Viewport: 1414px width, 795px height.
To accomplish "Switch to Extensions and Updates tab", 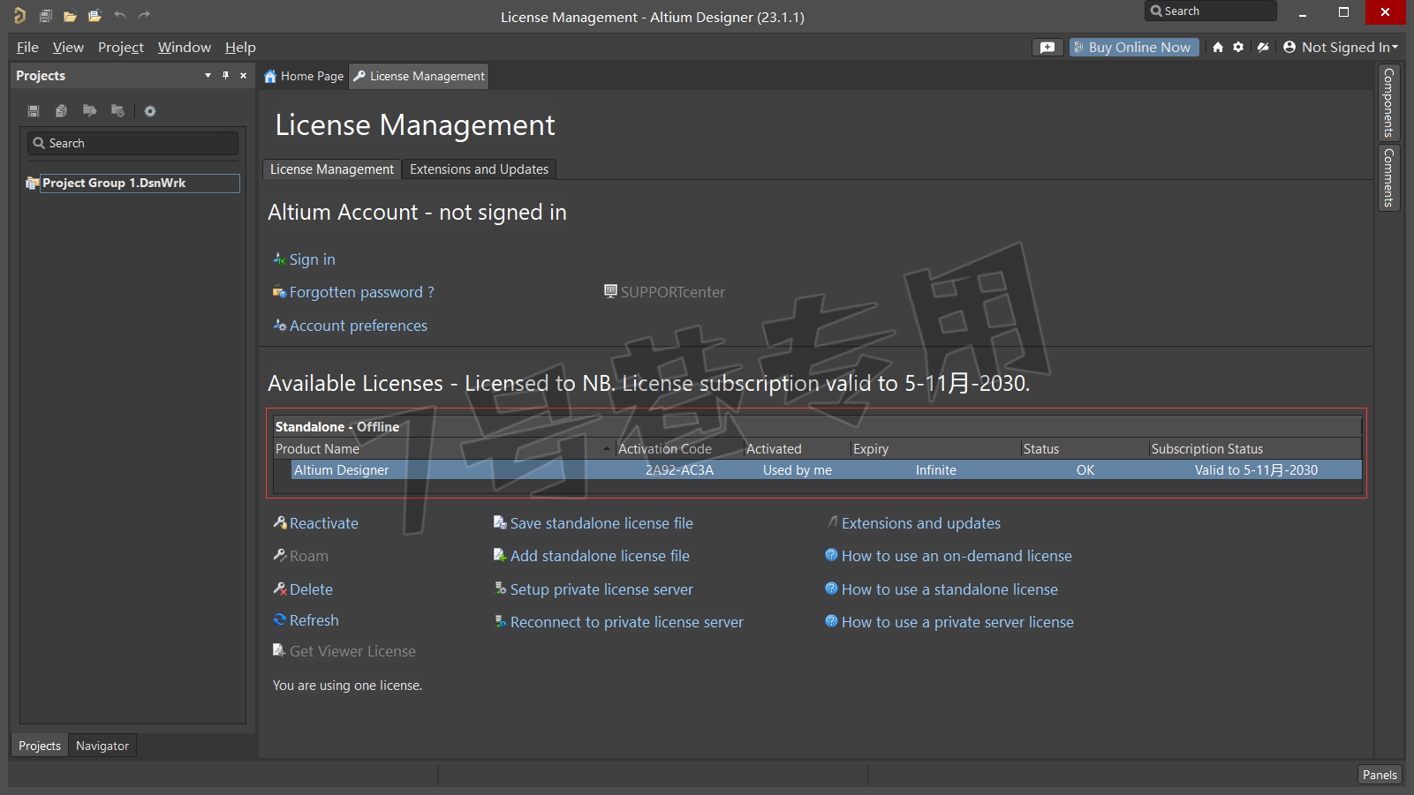I will [479, 169].
